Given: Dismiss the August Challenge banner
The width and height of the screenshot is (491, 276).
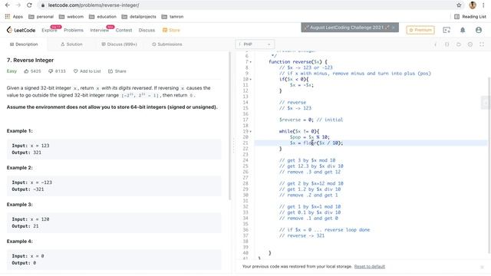Looking at the screenshot, I should tap(394, 28).
